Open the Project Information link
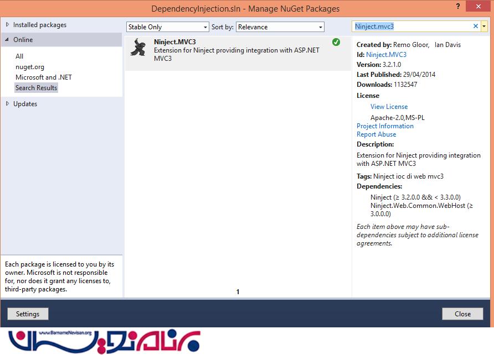The width and height of the screenshot is (494, 355). (385, 126)
